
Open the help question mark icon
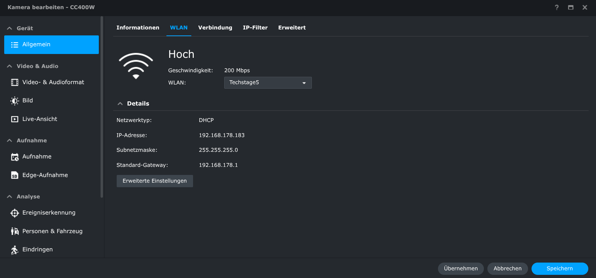click(x=556, y=7)
